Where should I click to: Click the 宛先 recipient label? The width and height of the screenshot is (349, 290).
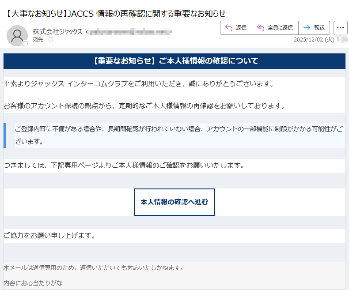point(38,40)
